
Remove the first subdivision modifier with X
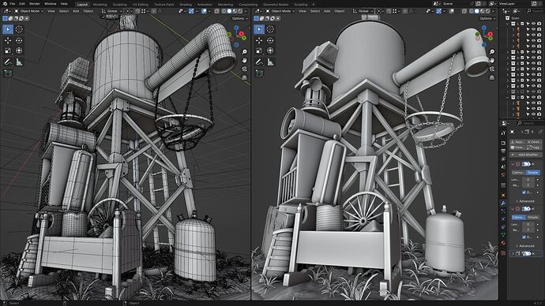point(533,164)
